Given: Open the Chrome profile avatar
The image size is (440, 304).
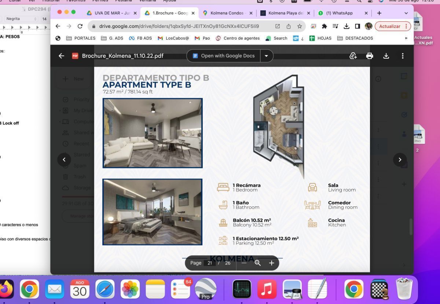Looking at the screenshot, I should point(368,26).
